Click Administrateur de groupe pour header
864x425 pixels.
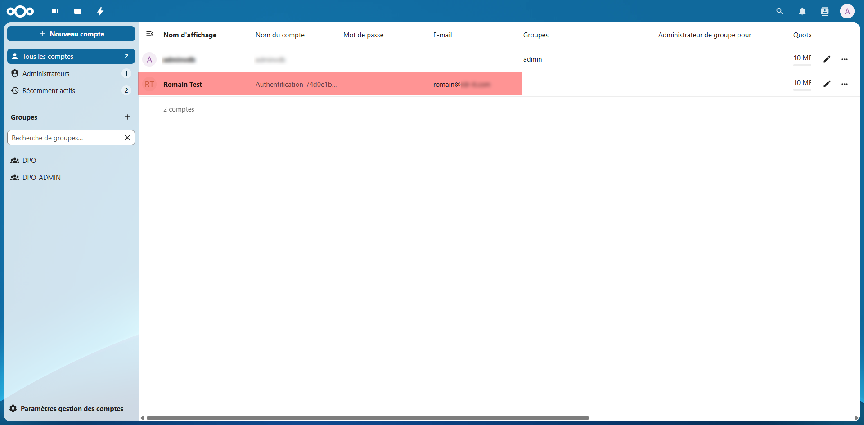coord(705,35)
